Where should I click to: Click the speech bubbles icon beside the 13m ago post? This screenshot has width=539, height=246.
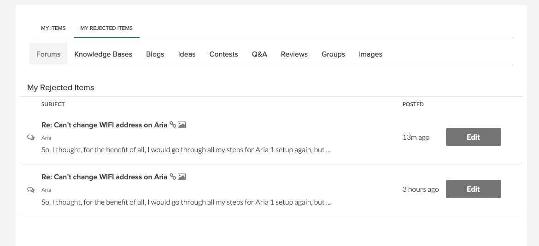click(31, 137)
